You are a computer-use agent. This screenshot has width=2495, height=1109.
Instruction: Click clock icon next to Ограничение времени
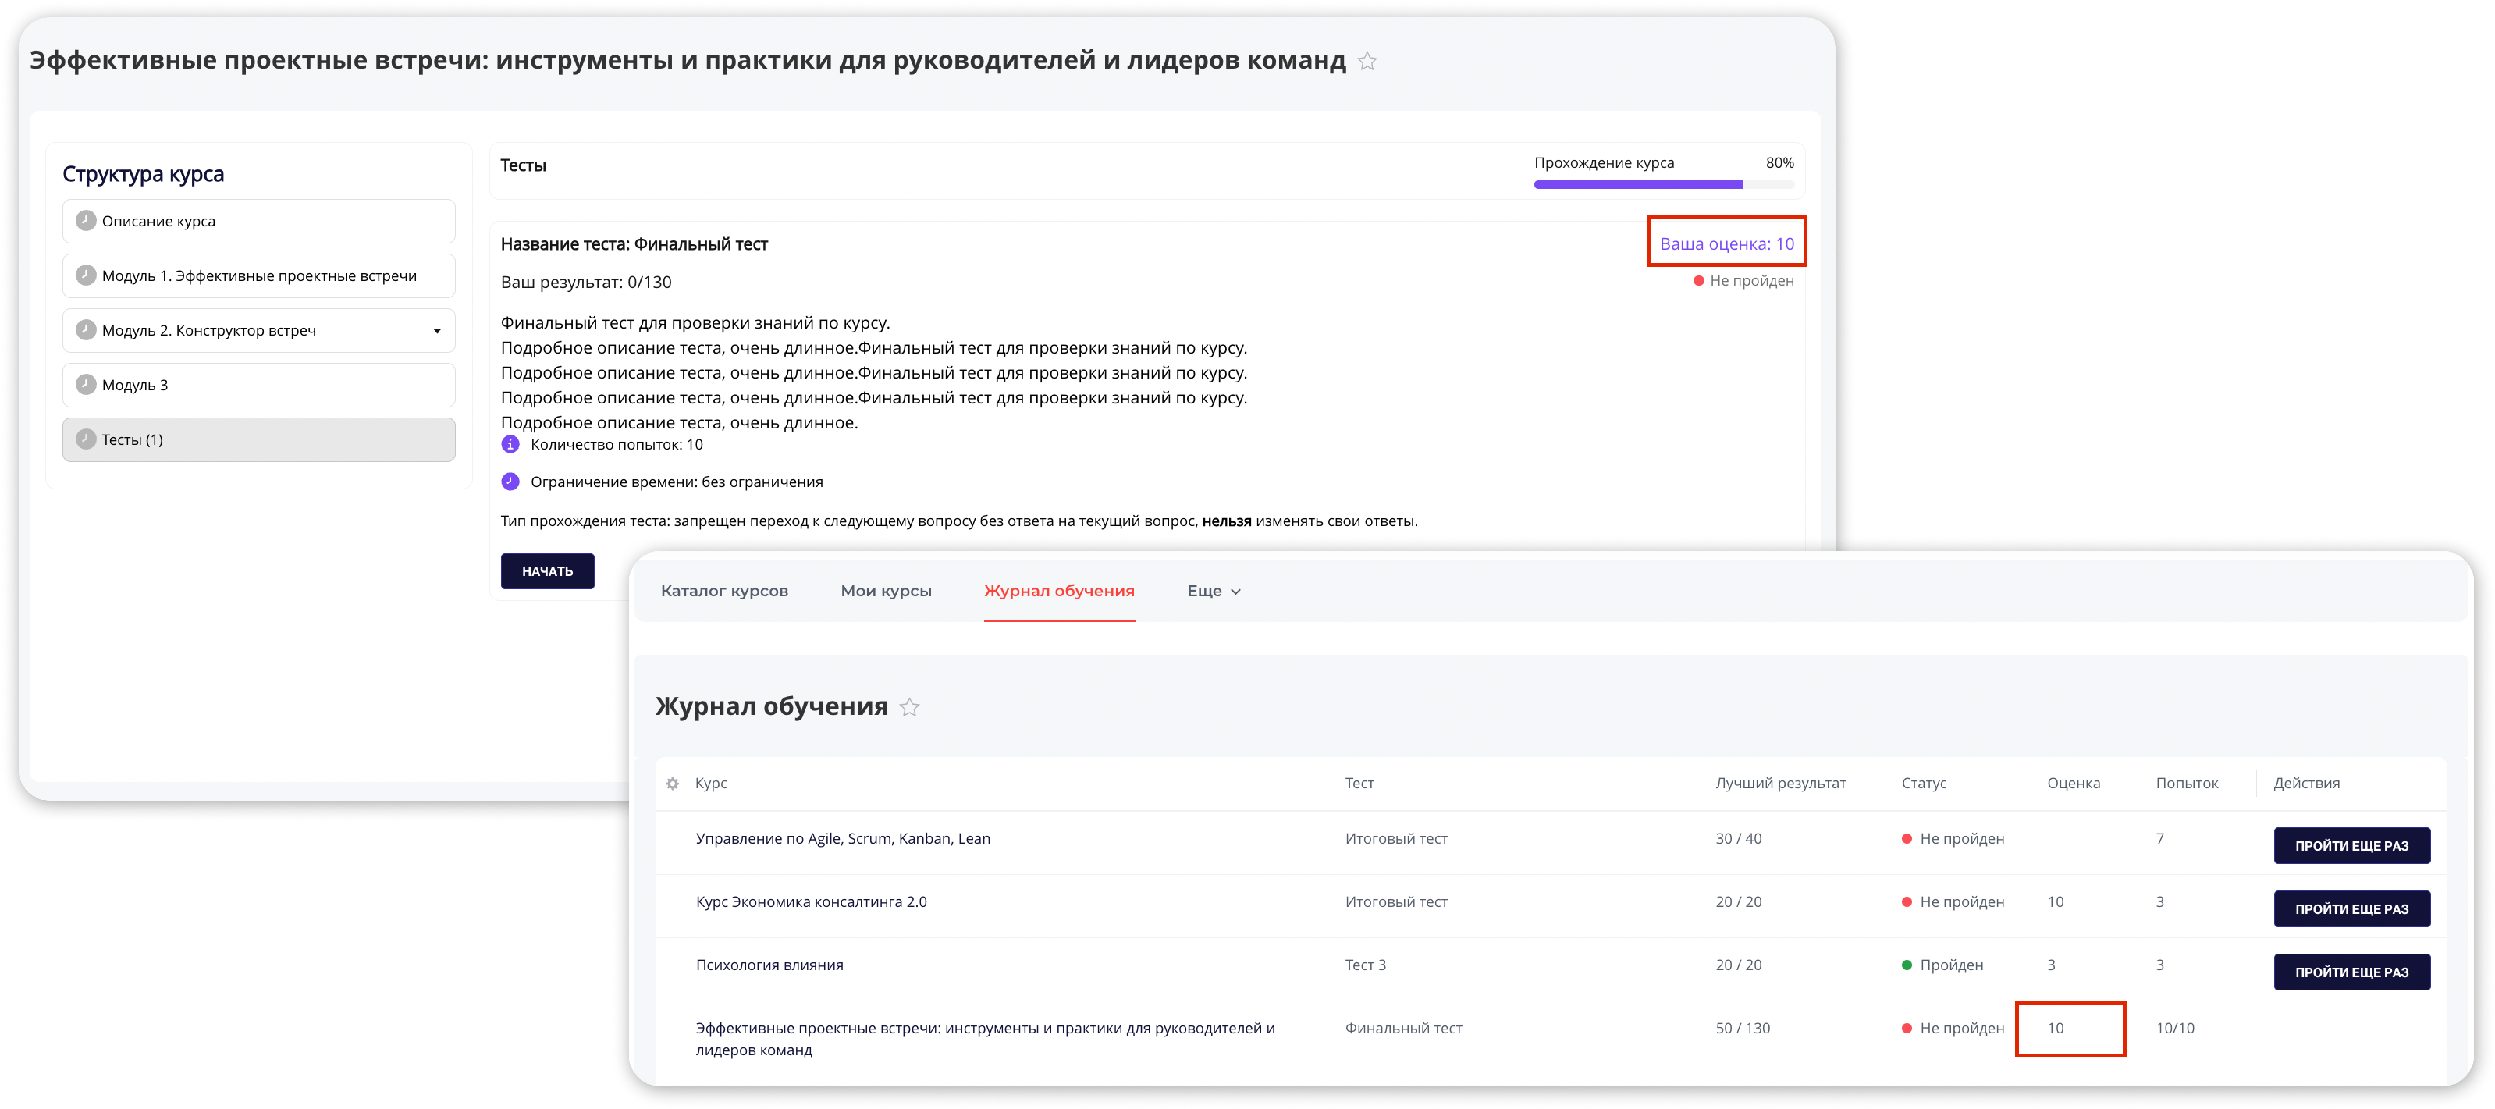coord(510,482)
